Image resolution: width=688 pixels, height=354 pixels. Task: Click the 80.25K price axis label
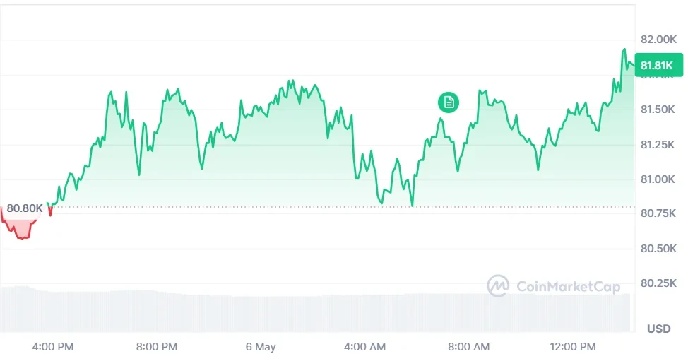(x=658, y=283)
